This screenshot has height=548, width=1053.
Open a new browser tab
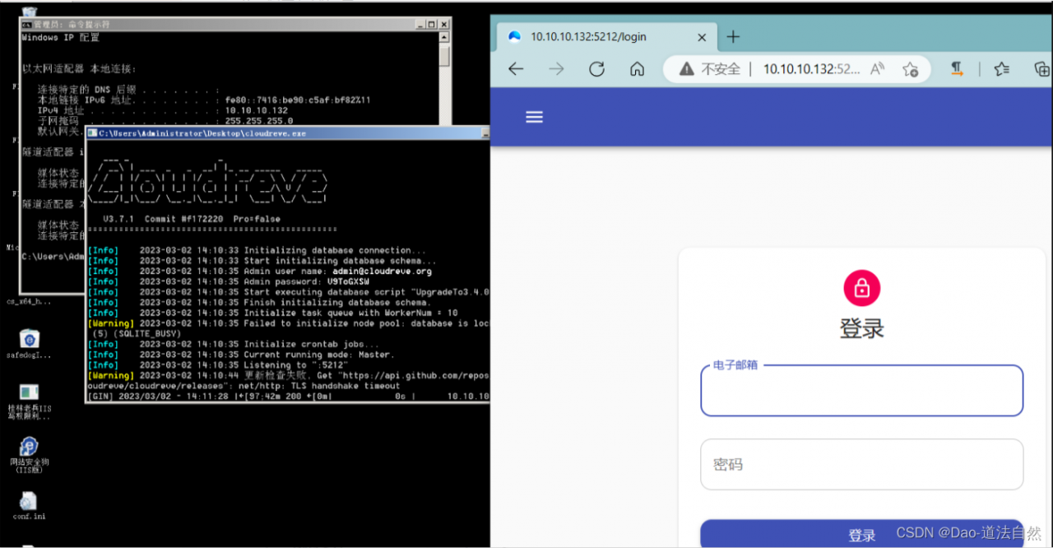[x=734, y=37]
